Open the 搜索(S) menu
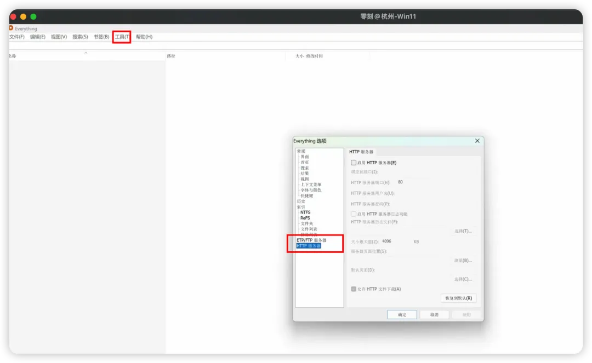This screenshot has width=592, height=363. (x=80, y=37)
